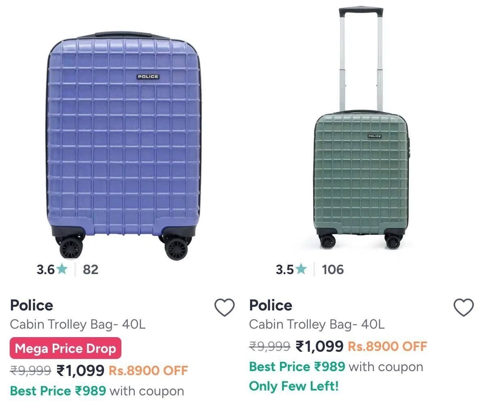This screenshot has width=488, height=401.
Task: Tap the Mega Price Drop badge
Action: (66, 348)
